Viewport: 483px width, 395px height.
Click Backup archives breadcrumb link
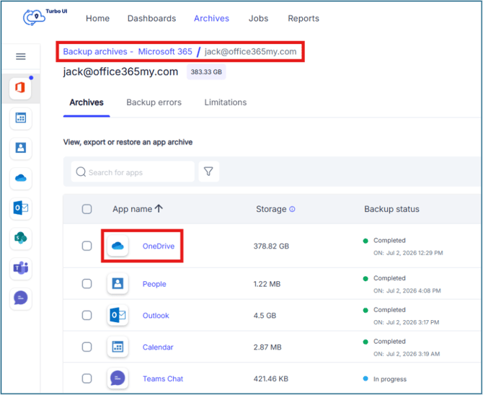(95, 51)
